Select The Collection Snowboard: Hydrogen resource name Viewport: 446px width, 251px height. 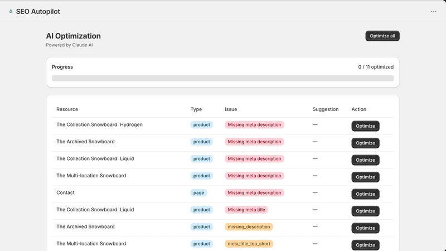click(99, 124)
